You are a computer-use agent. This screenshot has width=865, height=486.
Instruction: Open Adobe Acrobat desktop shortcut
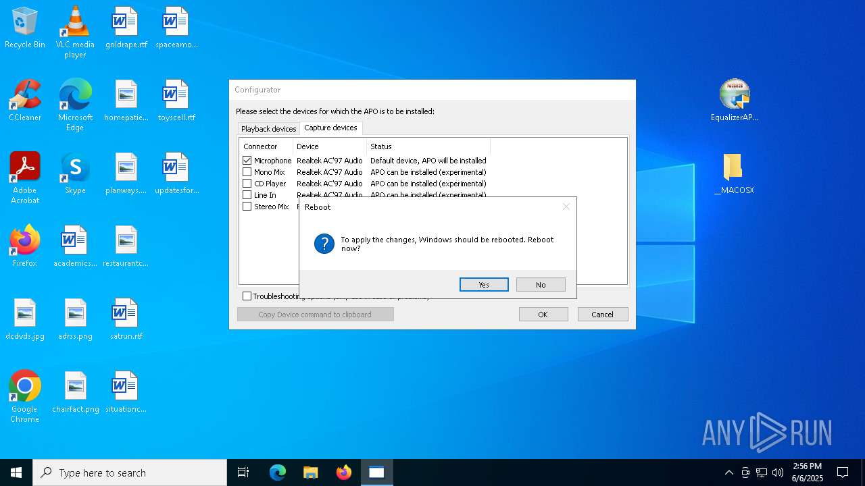coord(25,178)
